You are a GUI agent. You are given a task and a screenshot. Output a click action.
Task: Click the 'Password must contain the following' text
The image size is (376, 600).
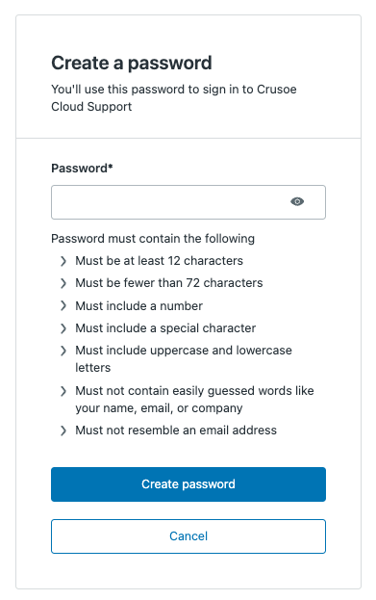tap(153, 239)
